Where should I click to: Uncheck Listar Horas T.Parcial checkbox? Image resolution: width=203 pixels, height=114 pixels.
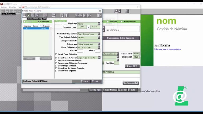(56, 58)
